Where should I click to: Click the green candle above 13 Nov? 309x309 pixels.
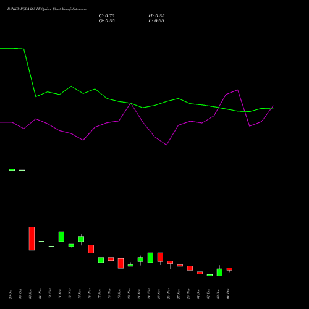pyautogui.click(x=81, y=239)
